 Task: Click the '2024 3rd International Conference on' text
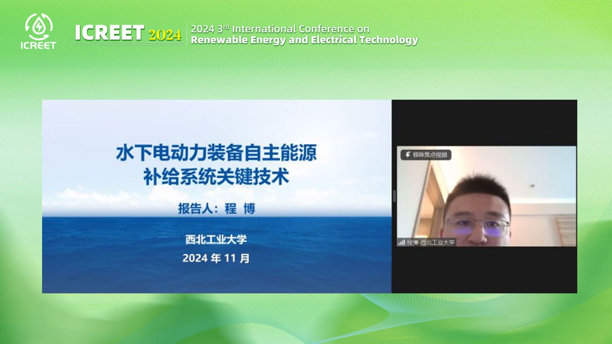click(280, 29)
